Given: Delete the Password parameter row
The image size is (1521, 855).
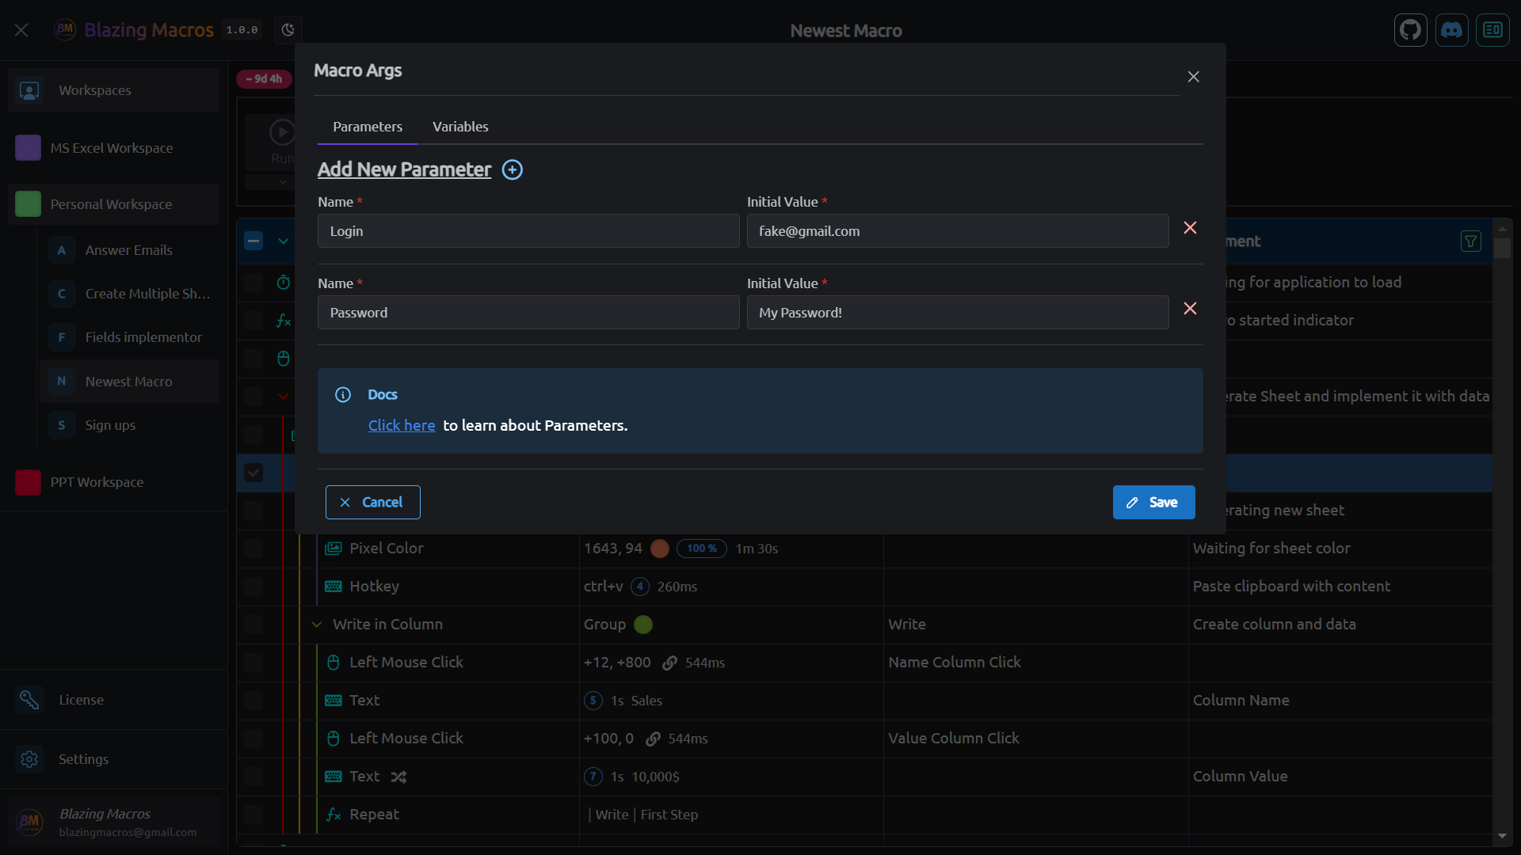Looking at the screenshot, I should (1190, 309).
